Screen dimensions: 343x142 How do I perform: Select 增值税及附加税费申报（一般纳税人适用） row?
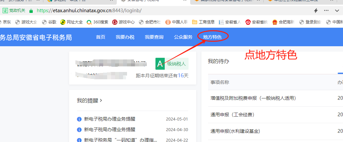[x=276, y=98]
